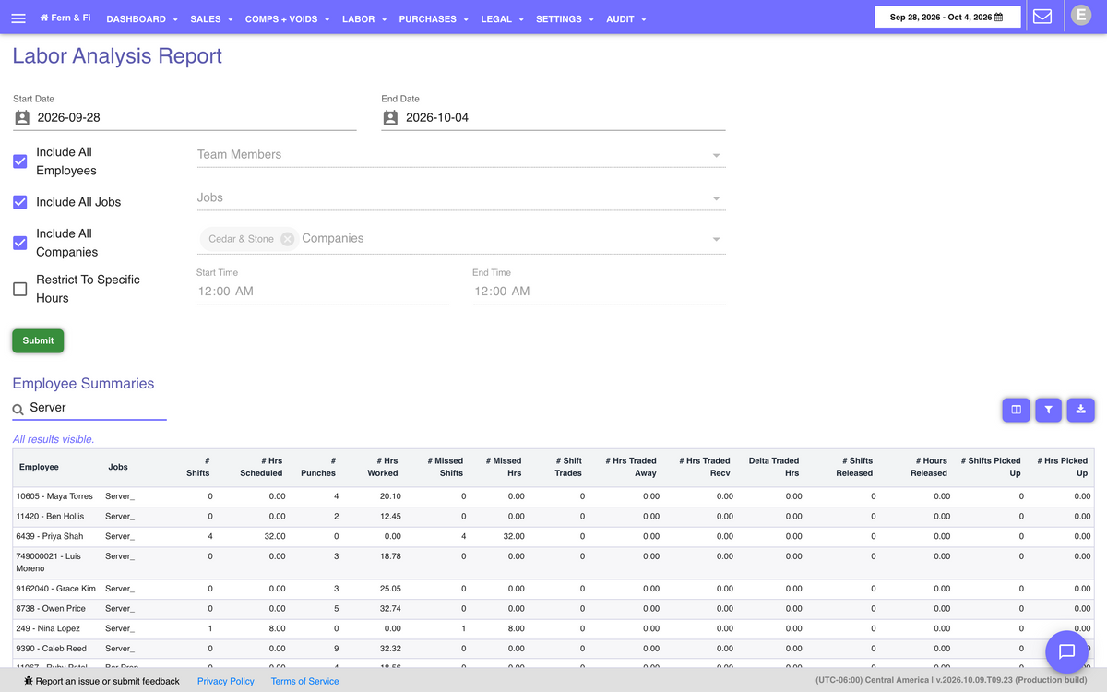Uncheck Include All Companies
The width and height of the screenshot is (1107, 692).
(19, 243)
